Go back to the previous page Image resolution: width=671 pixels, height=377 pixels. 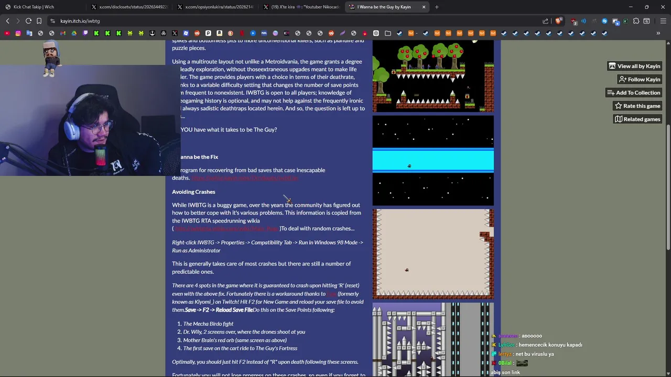7,21
